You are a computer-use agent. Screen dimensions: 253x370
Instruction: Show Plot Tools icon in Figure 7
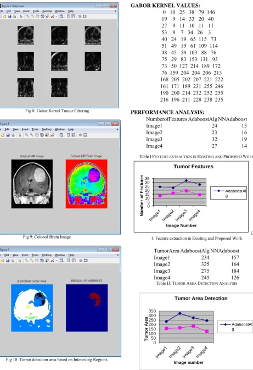(86, 261)
